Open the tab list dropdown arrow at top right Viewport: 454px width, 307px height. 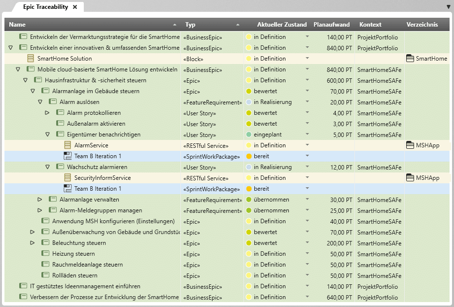(x=448, y=7)
